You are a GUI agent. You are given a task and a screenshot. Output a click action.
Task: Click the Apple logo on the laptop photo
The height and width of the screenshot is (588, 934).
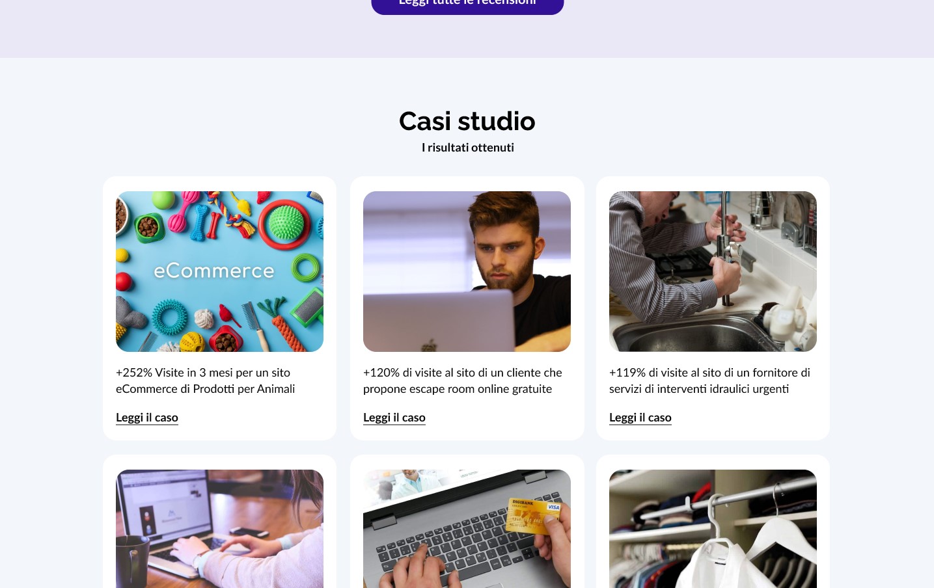tap(428, 345)
